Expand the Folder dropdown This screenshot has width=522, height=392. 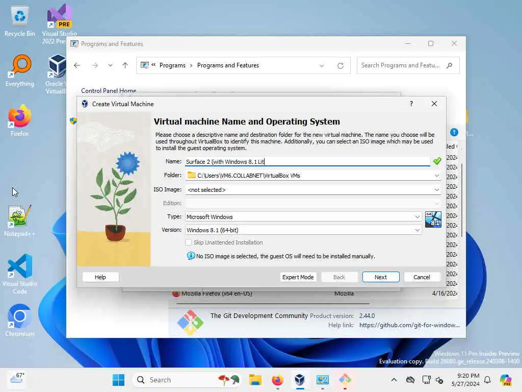[436, 176]
